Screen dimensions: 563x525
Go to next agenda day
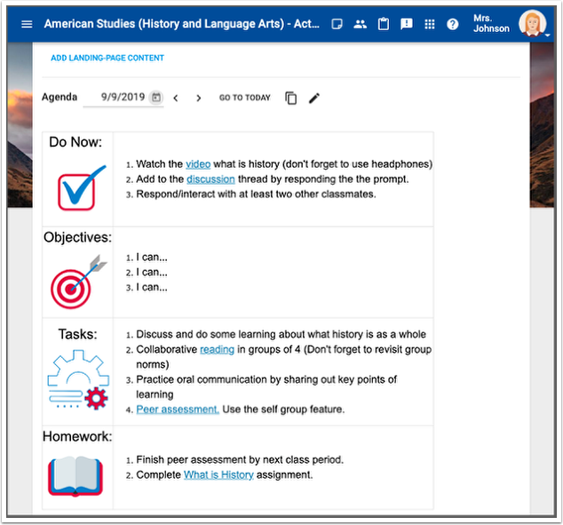tap(199, 98)
